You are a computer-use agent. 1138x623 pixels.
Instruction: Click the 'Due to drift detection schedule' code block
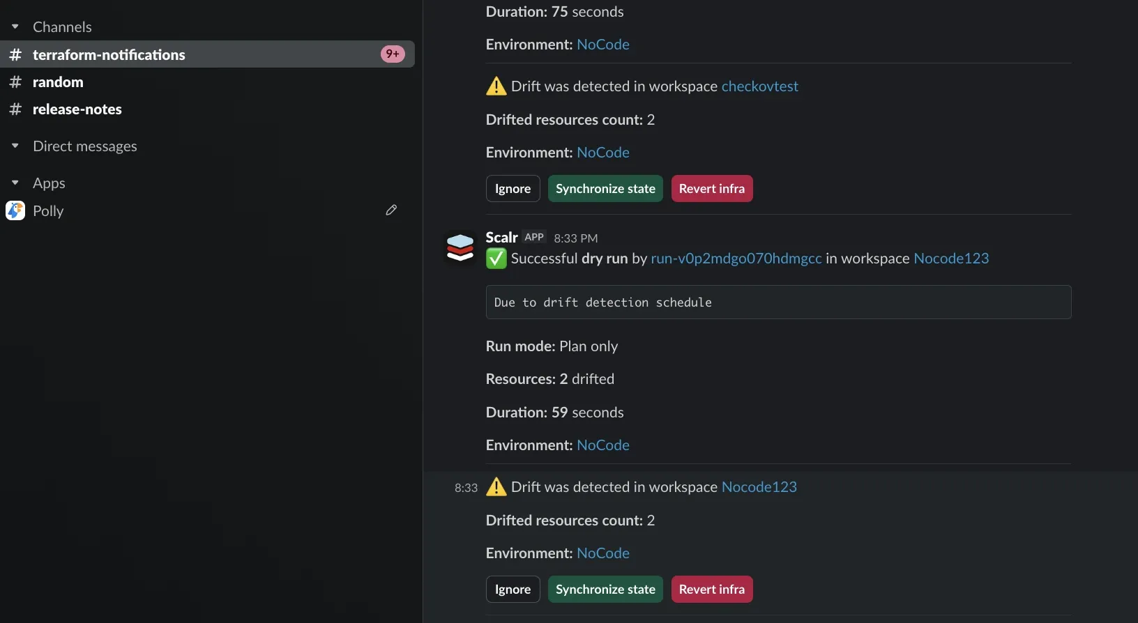(778, 302)
